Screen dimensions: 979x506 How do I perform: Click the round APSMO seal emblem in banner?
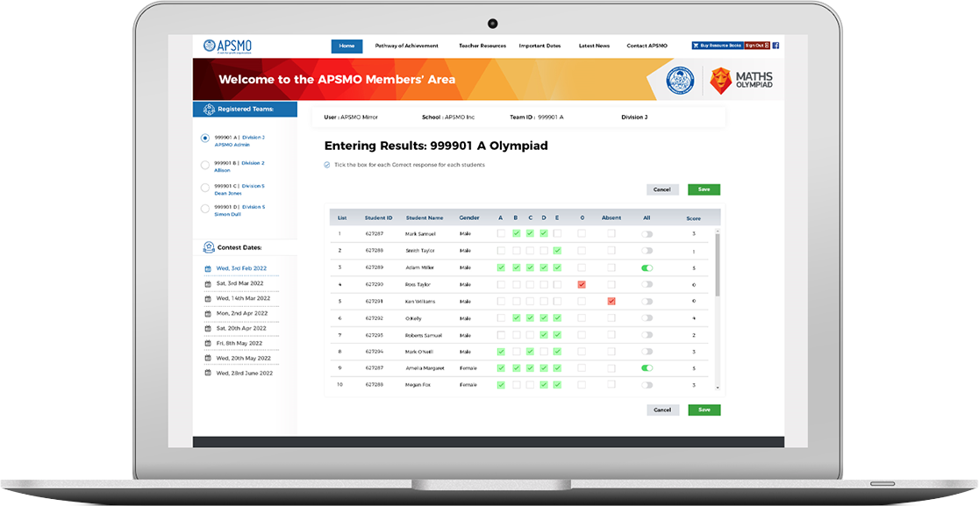(x=680, y=81)
